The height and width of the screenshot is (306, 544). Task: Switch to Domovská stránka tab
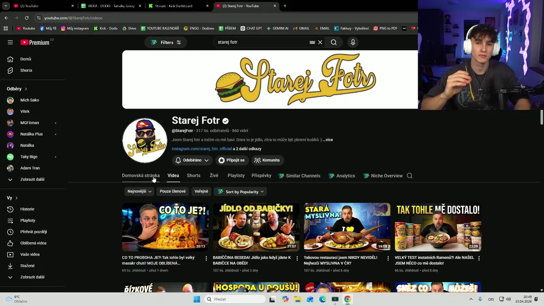141,176
